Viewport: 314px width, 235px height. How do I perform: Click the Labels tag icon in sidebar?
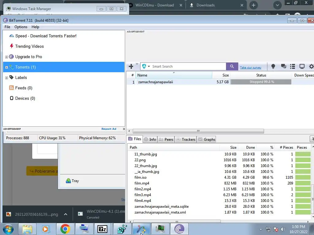click(x=11, y=77)
